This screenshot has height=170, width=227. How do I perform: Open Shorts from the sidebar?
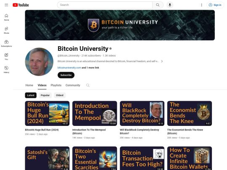[x=6, y=30]
